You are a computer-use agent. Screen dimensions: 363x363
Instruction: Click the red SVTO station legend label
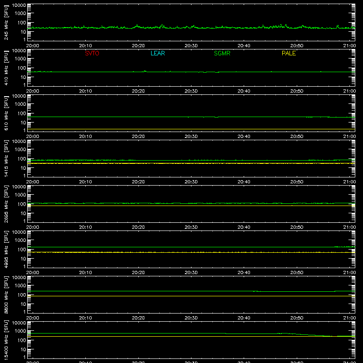coord(92,53)
